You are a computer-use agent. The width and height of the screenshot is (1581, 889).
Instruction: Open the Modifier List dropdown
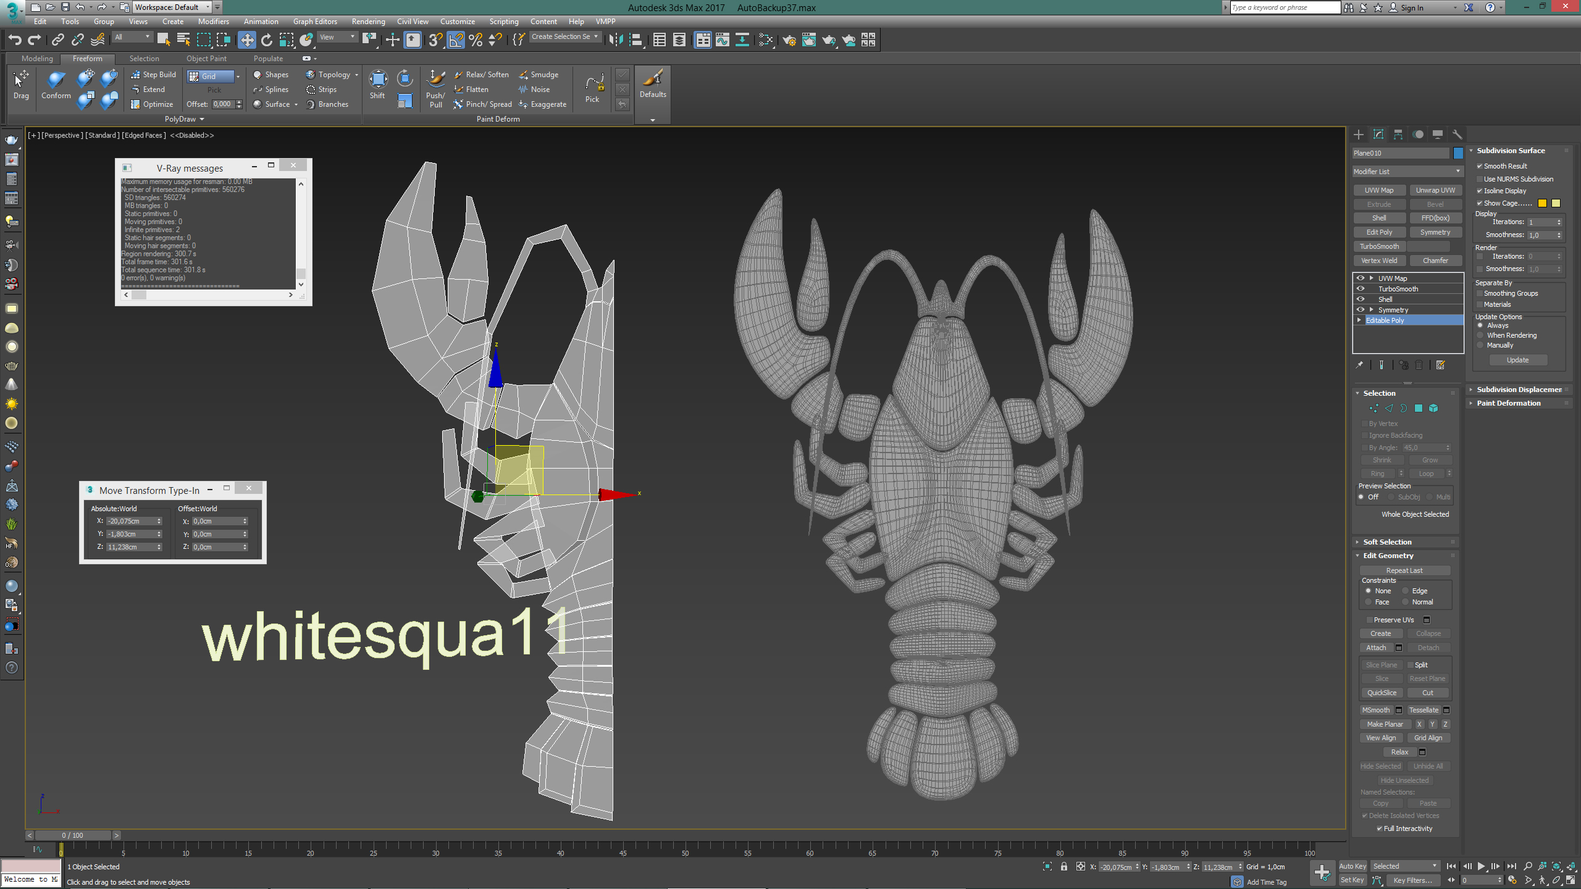click(1407, 172)
